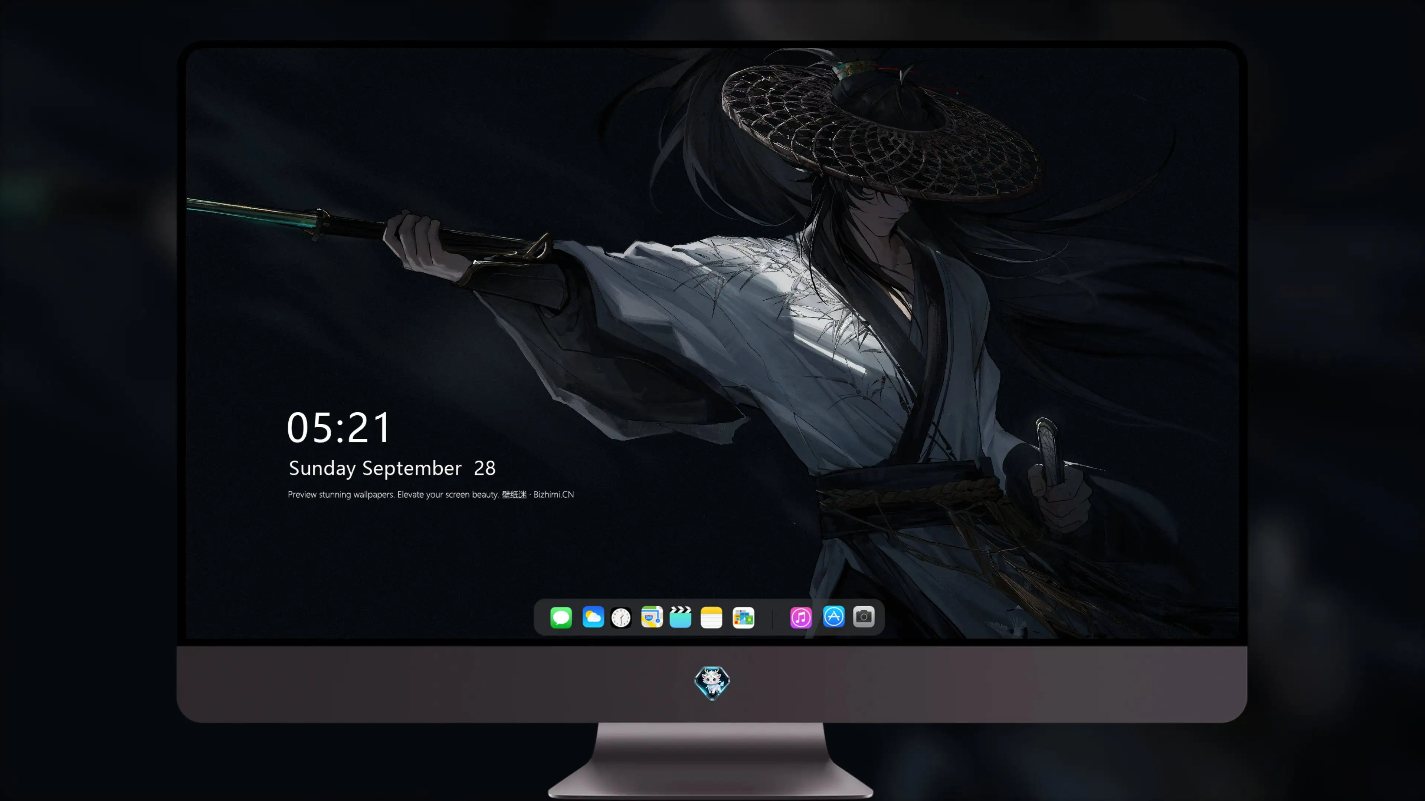Launch the Videos clapperboard app
The height and width of the screenshot is (801, 1425).
(681, 617)
